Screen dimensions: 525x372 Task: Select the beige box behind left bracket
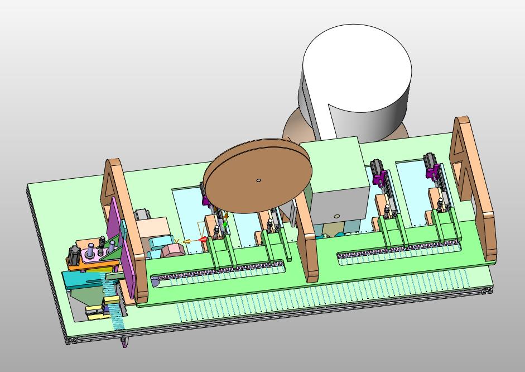pos(153,227)
